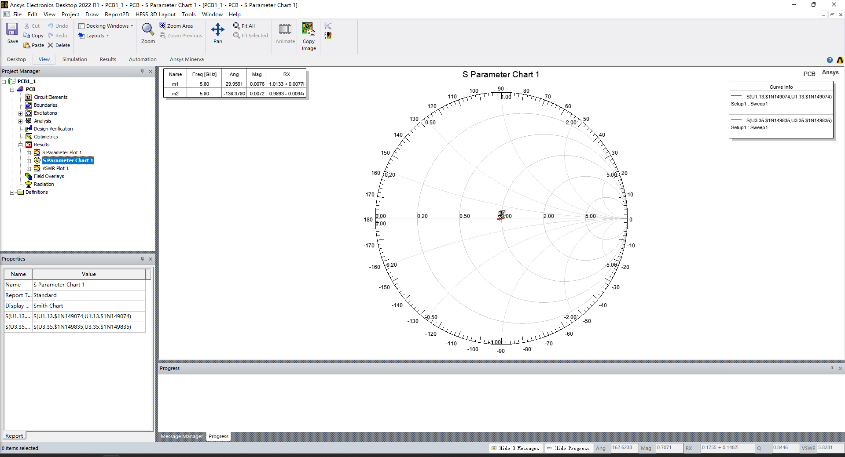Click the Undo arrow icon
This screenshot has height=457, width=845.
(51, 26)
